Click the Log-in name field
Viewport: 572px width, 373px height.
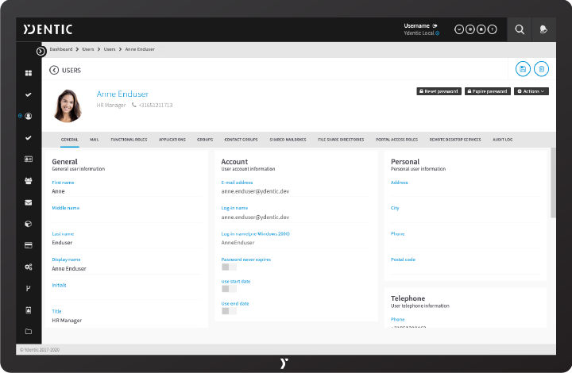[296, 217]
